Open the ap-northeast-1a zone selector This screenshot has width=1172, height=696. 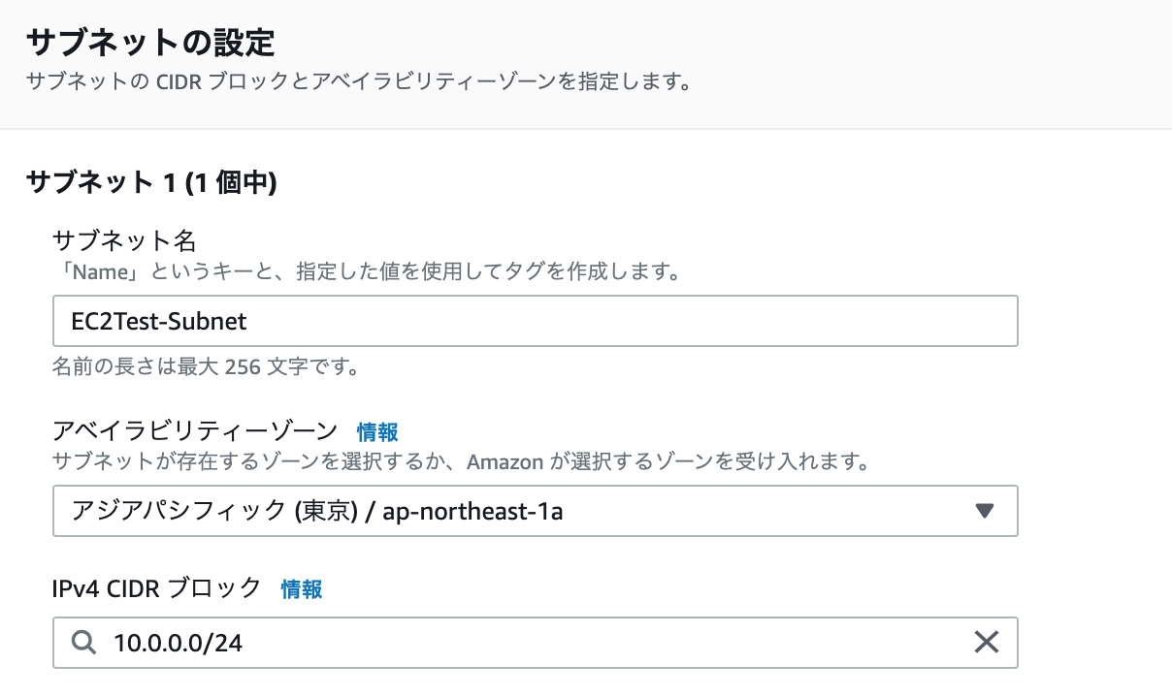[x=536, y=511]
